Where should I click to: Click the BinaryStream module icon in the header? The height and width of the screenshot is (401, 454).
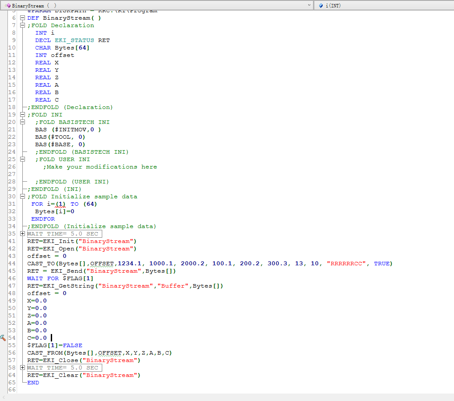[x=8, y=6]
